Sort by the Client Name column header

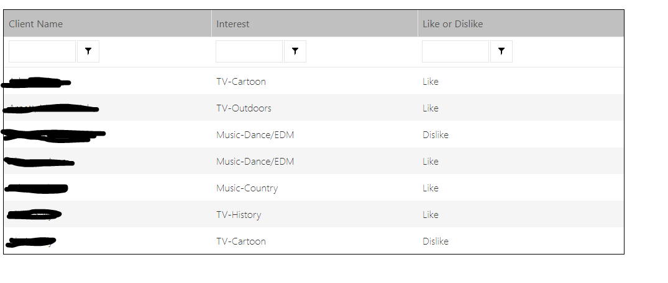[108, 24]
